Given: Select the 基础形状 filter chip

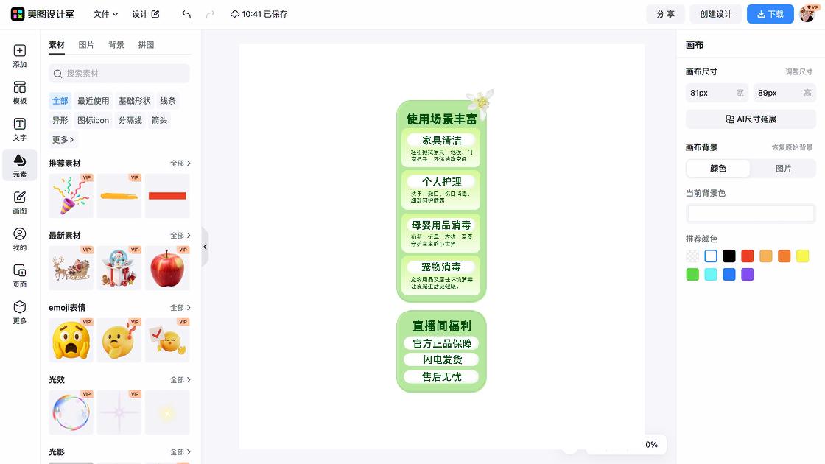Looking at the screenshot, I should (x=135, y=100).
